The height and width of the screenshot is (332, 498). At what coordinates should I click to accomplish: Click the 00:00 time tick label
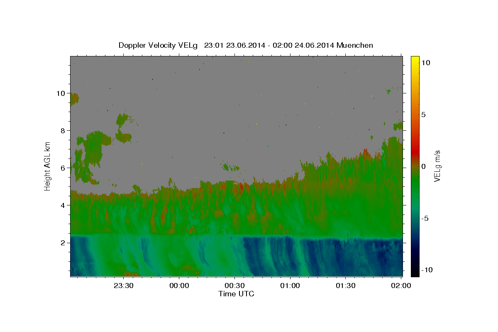pyautogui.click(x=179, y=286)
